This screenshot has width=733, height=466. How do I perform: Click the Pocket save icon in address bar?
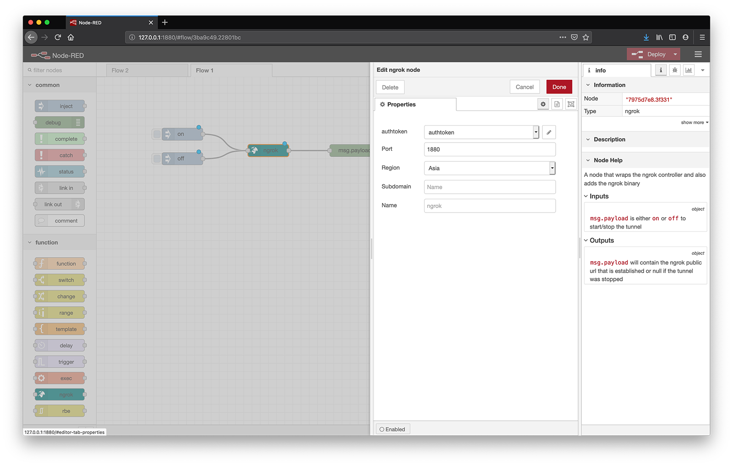[x=574, y=37]
